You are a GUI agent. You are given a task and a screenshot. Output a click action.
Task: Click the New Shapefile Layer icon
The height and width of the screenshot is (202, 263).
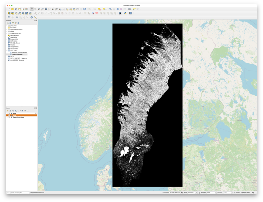tap(16, 13)
